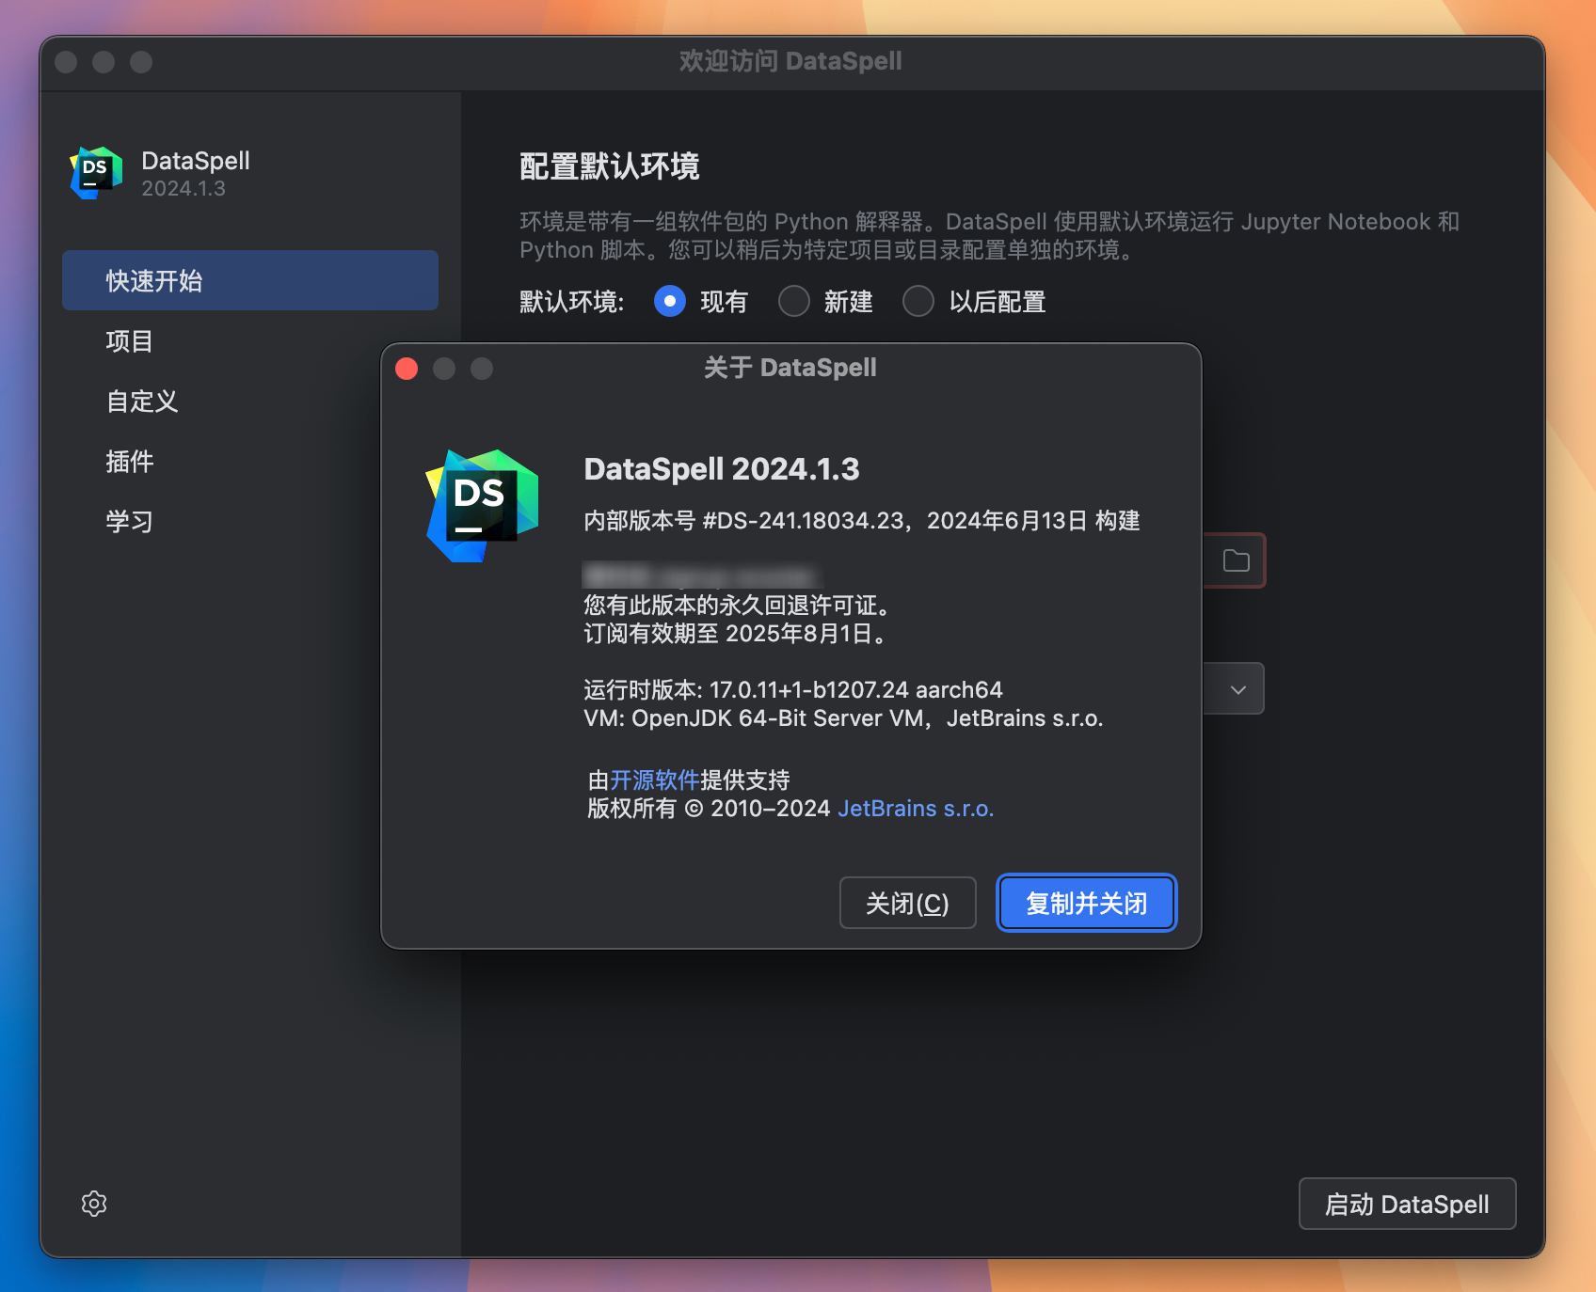Click the sidebar version text 2024.1.3
This screenshot has height=1292, width=1596.
(184, 189)
